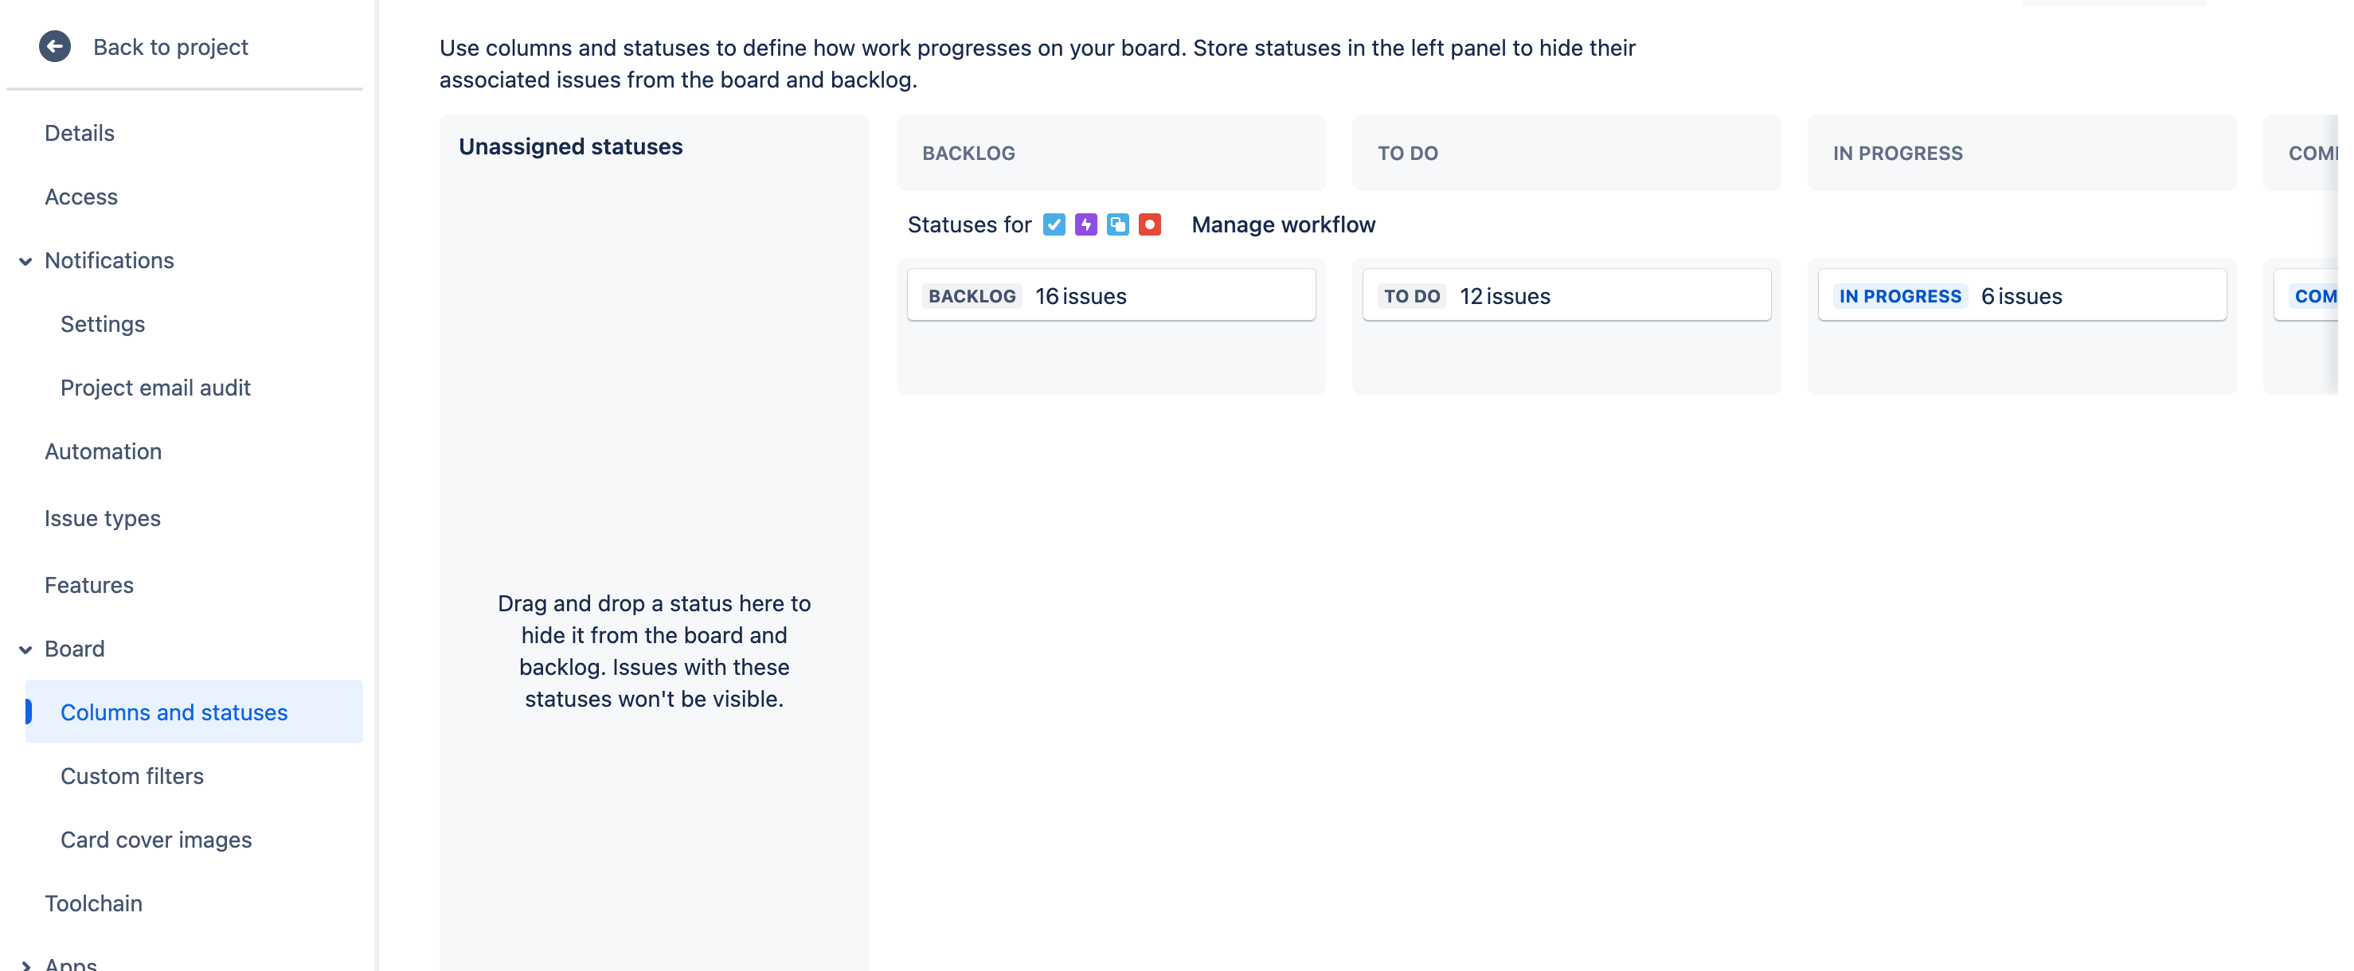The height and width of the screenshot is (971, 2354).
Task: Open the Access settings page
Action: (81, 197)
